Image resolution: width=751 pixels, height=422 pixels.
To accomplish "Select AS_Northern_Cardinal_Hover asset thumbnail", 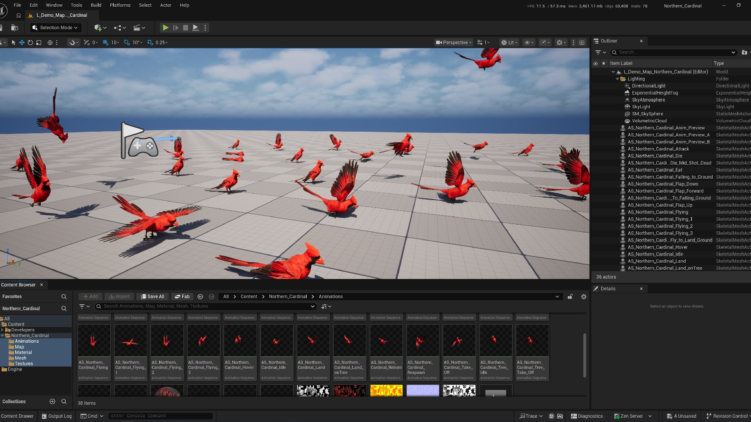I will 240,352.
